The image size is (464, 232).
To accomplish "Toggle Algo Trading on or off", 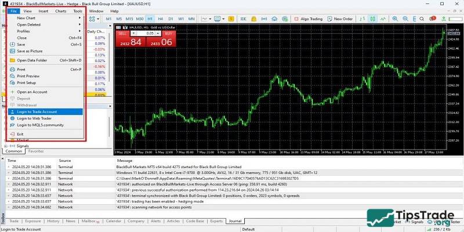I will coord(309,19).
